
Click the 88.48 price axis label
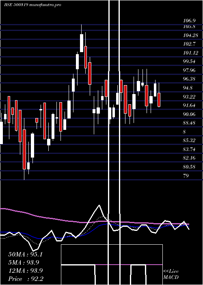point(189,123)
